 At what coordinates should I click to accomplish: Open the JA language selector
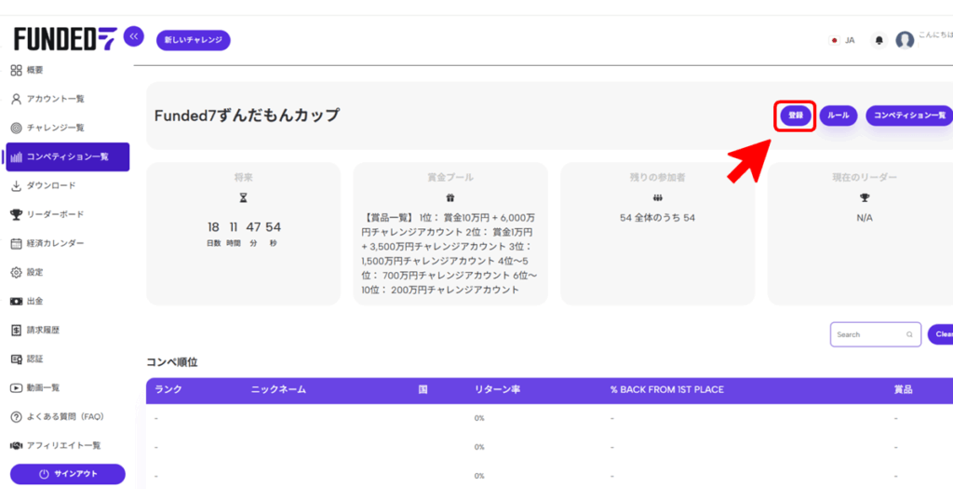pos(841,40)
